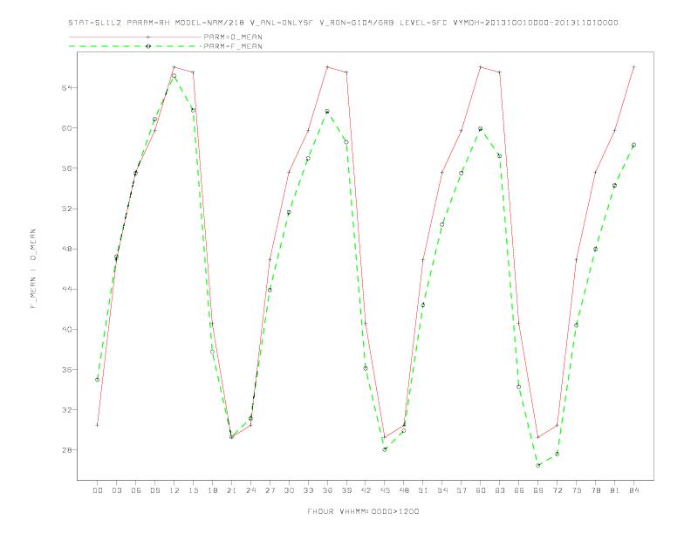Click forecast hour 27 on the horizontal axis

pos(270,490)
